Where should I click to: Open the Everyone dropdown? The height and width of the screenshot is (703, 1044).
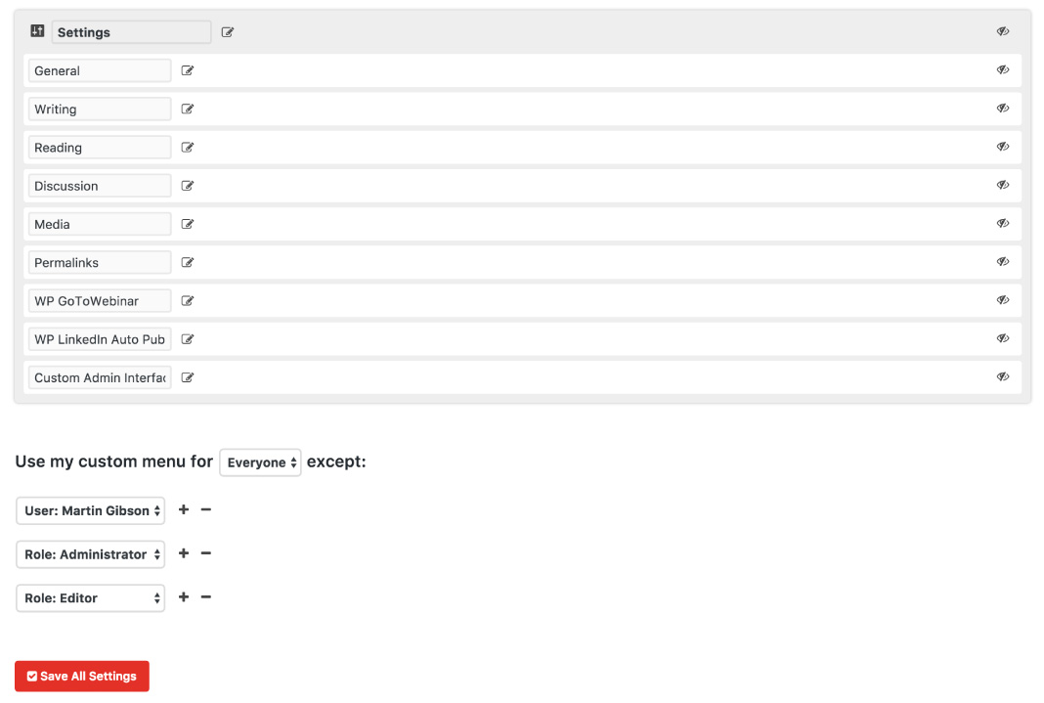click(x=260, y=462)
